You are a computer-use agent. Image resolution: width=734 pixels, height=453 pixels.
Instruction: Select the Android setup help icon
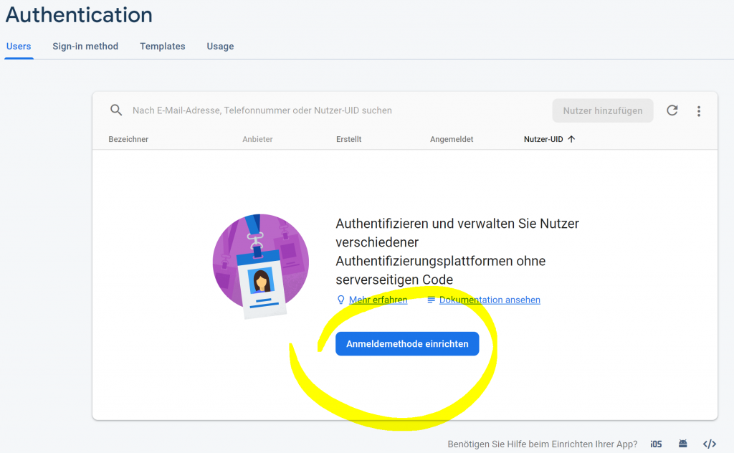point(683,444)
